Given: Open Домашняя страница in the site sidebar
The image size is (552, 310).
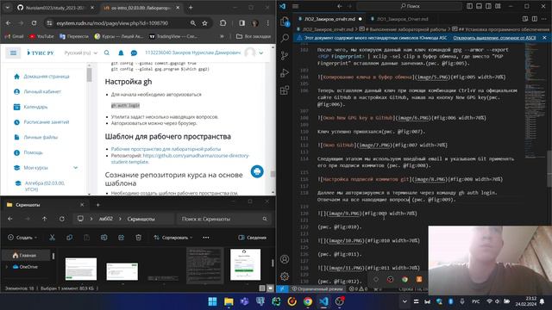Looking at the screenshot, I should (46, 77).
